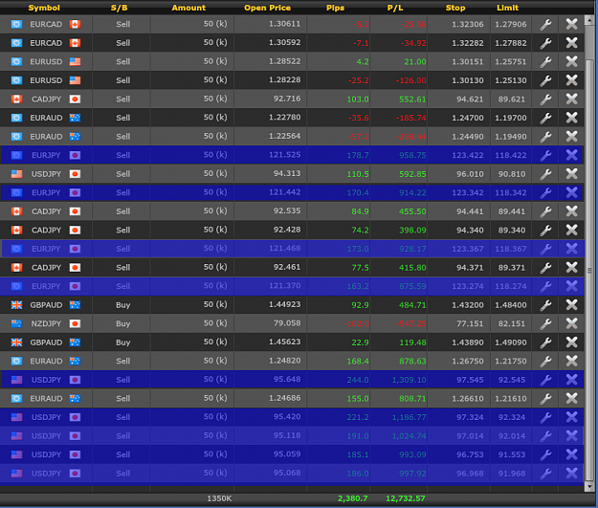
Task: Close the EURJPY position opened at 121.525
Action: [571, 155]
